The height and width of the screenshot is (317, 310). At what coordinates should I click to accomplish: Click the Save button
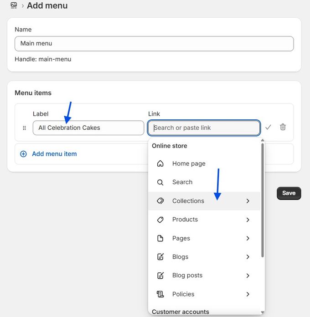click(289, 193)
